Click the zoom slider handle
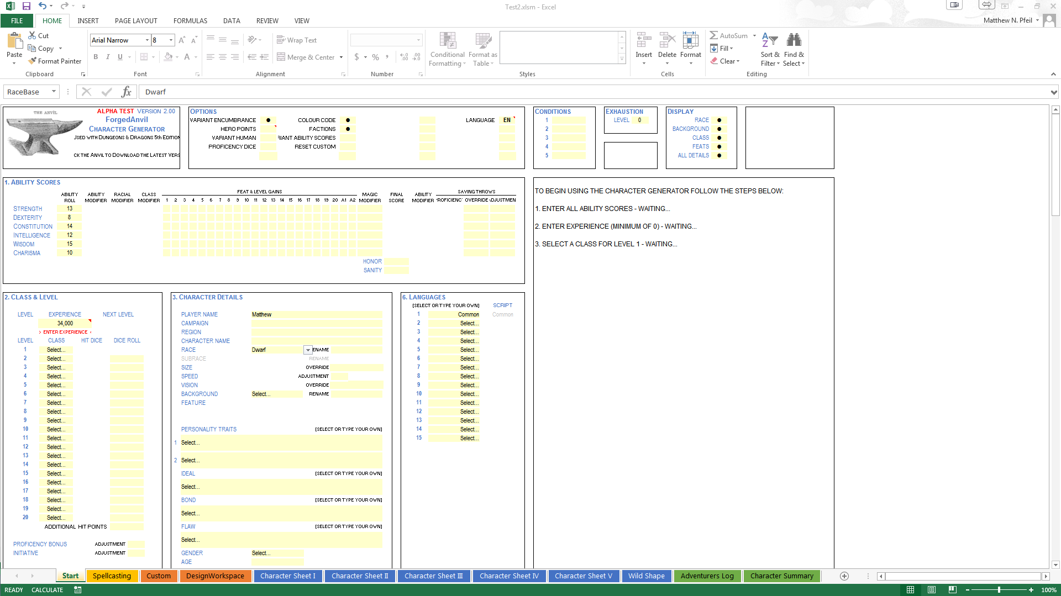This screenshot has width=1061, height=596. [x=999, y=590]
